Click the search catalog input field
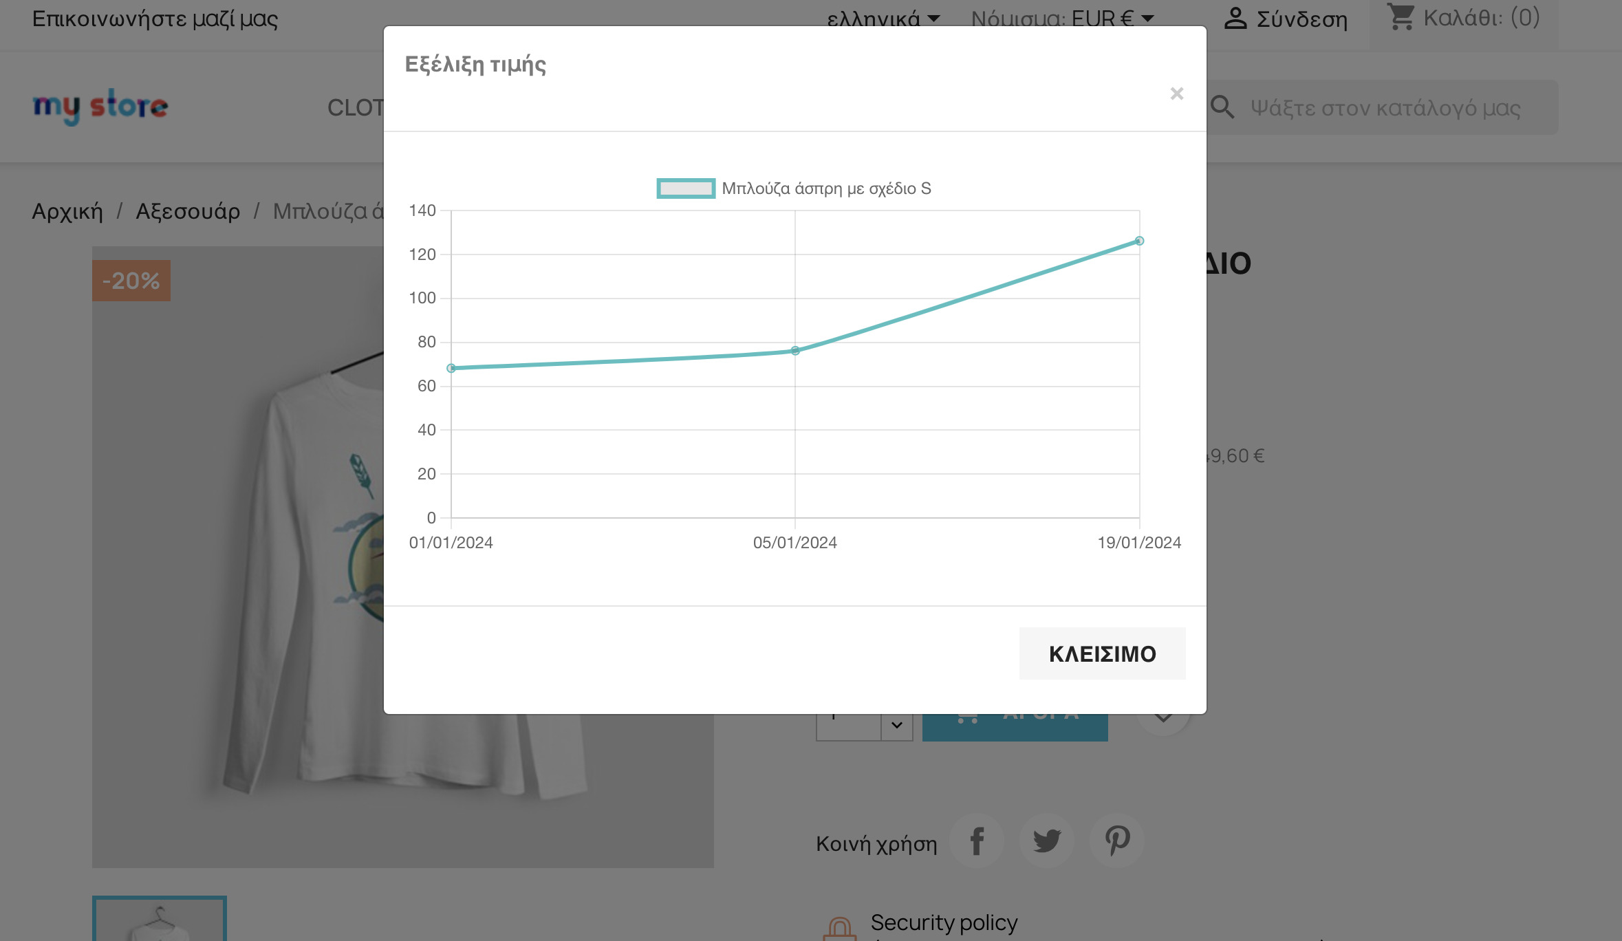1622x941 pixels. (x=1384, y=107)
